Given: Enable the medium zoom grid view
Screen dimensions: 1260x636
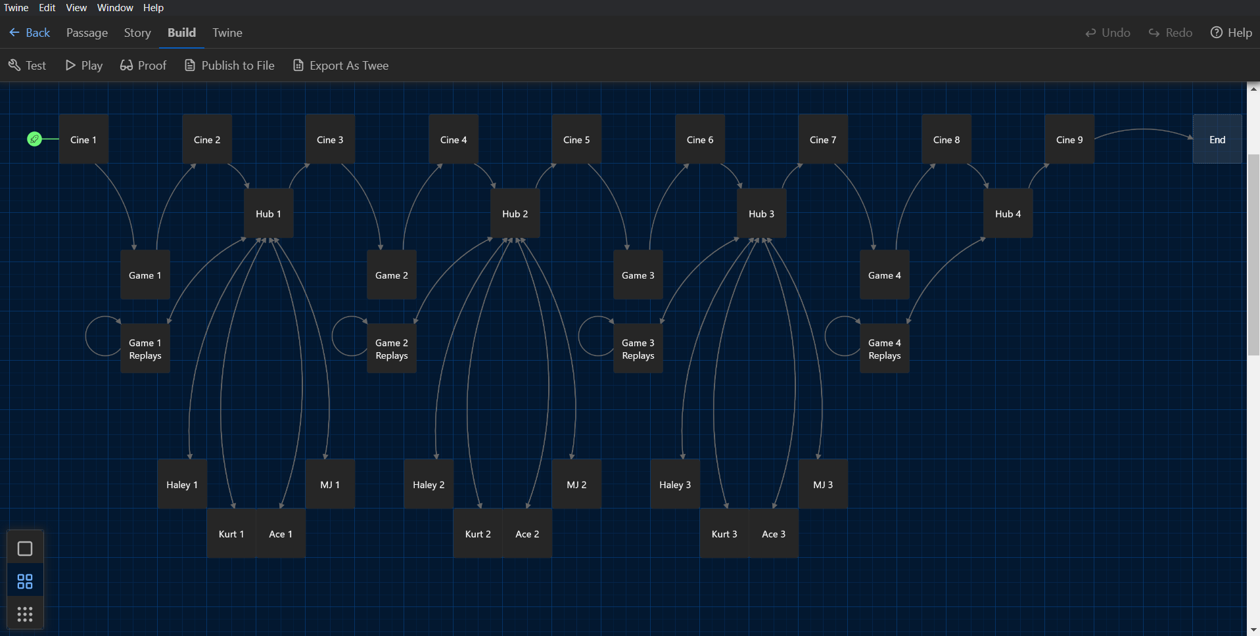Looking at the screenshot, I should tap(24, 581).
